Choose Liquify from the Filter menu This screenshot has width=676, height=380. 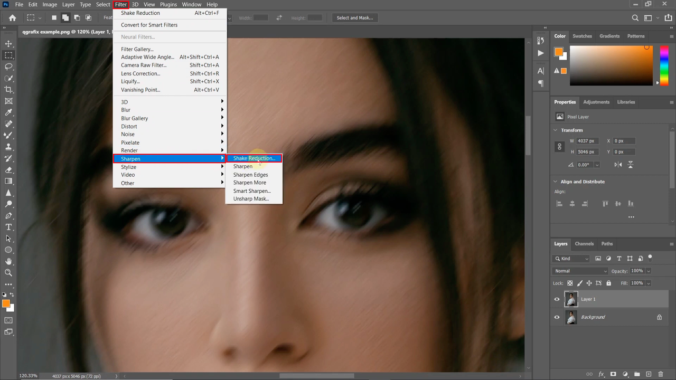(x=170, y=81)
